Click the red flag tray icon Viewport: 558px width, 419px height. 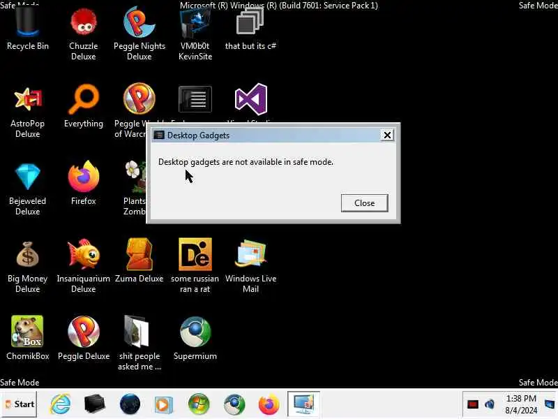[473, 404]
